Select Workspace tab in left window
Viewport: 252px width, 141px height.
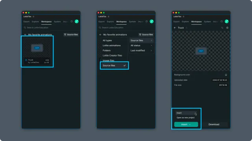[46, 22]
